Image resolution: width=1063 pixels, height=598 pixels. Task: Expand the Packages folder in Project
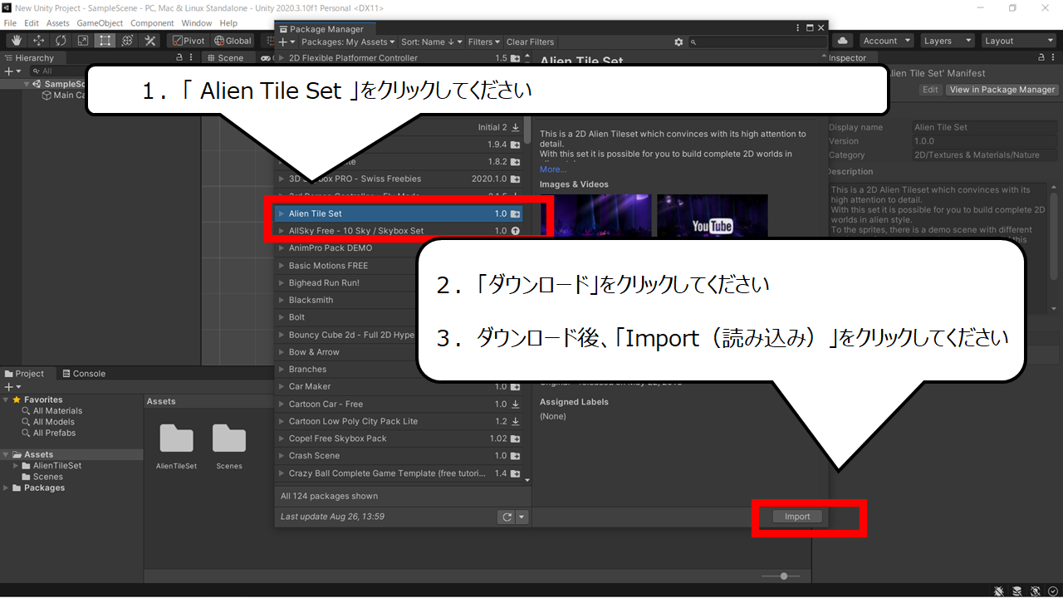[x=7, y=488]
